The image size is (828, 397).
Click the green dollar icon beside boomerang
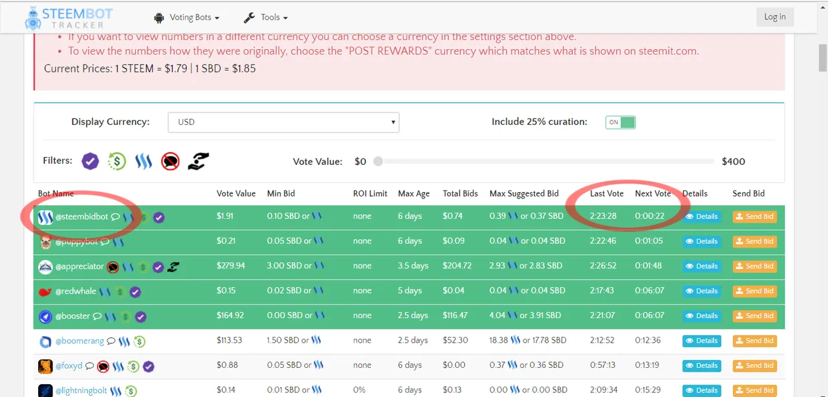click(x=139, y=341)
